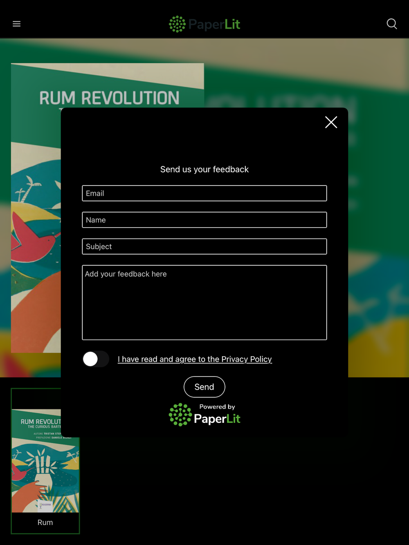This screenshot has height=545, width=409.
Task: Click the 'Send us your feedback' heading
Action: (x=204, y=169)
